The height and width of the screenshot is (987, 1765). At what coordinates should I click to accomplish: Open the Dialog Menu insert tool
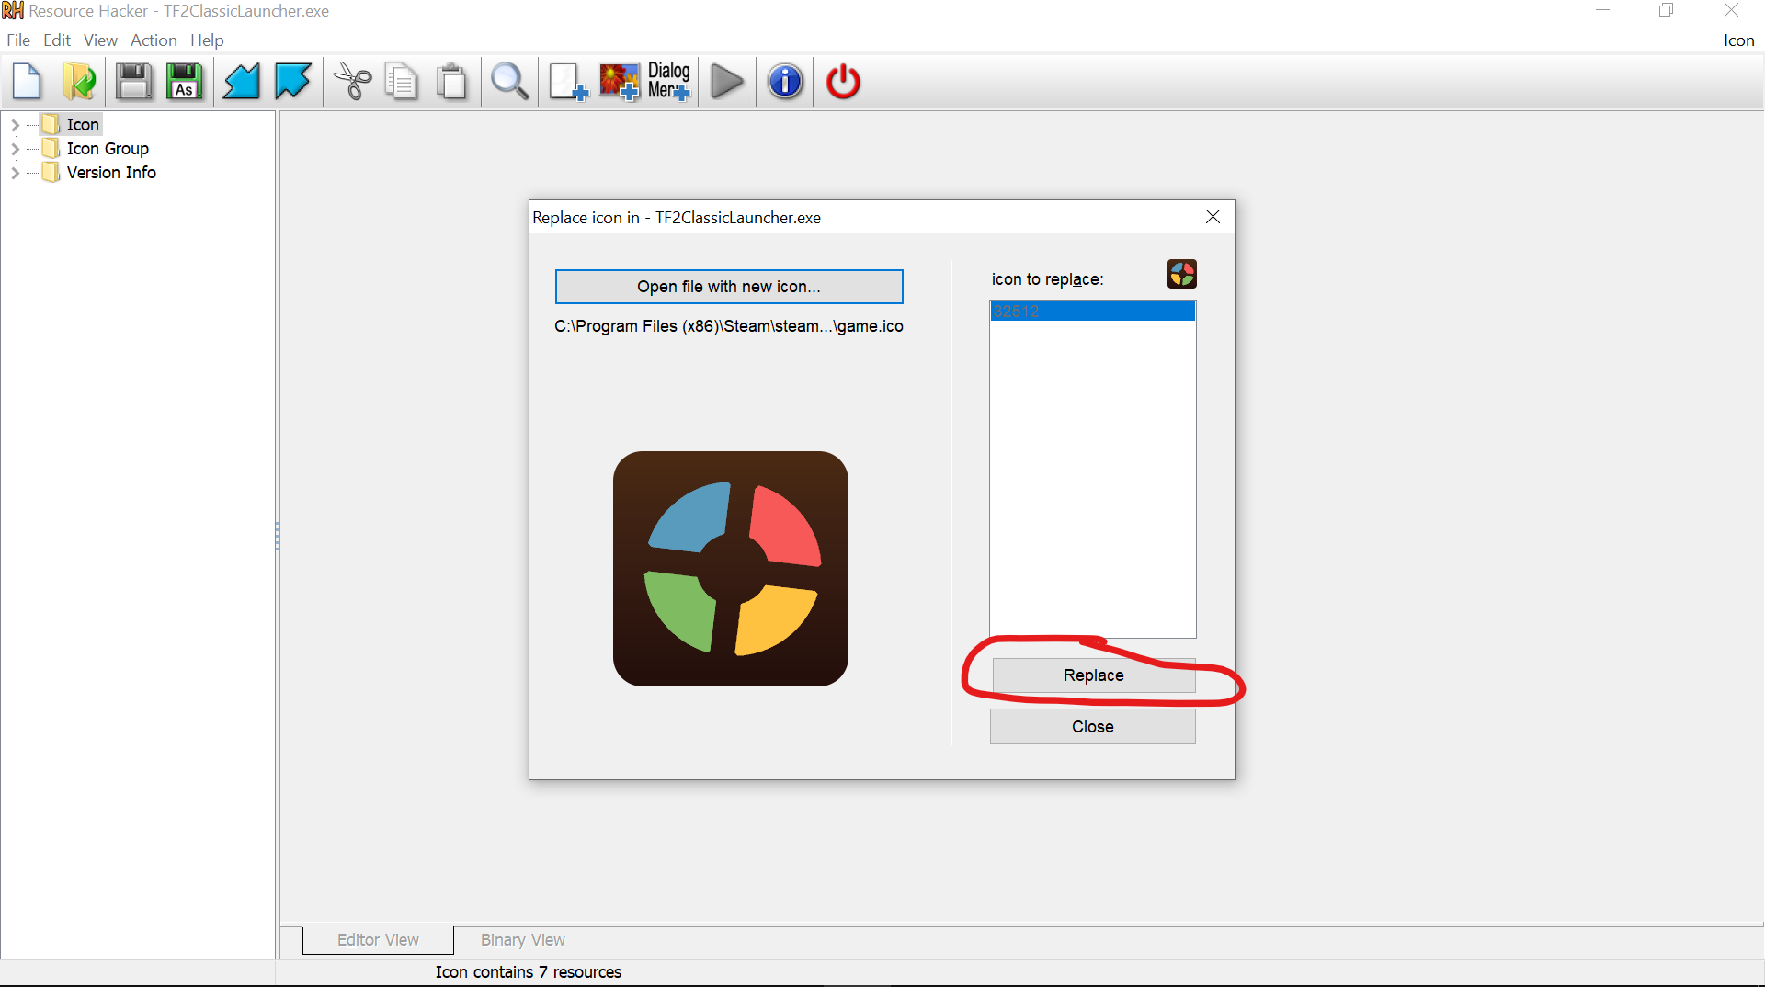coord(669,82)
